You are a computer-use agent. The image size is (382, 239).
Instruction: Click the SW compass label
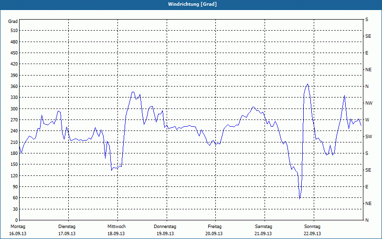[x=369, y=137]
